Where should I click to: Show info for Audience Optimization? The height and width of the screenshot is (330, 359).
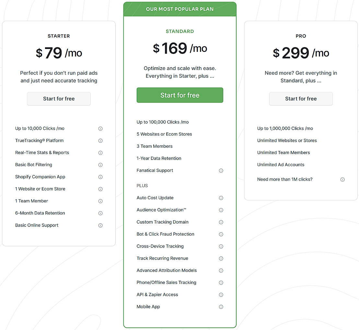coord(221,210)
